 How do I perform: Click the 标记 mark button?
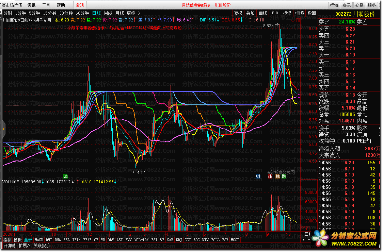point(287,13)
